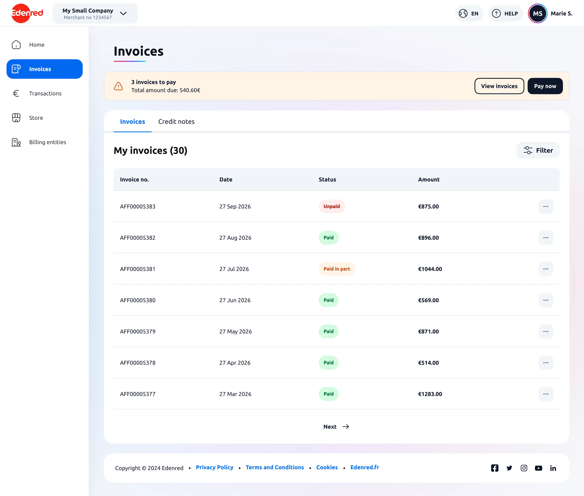Click the Unpaid status badge
Image resolution: width=584 pixels, height=496 pixels.
pos(332,206)
